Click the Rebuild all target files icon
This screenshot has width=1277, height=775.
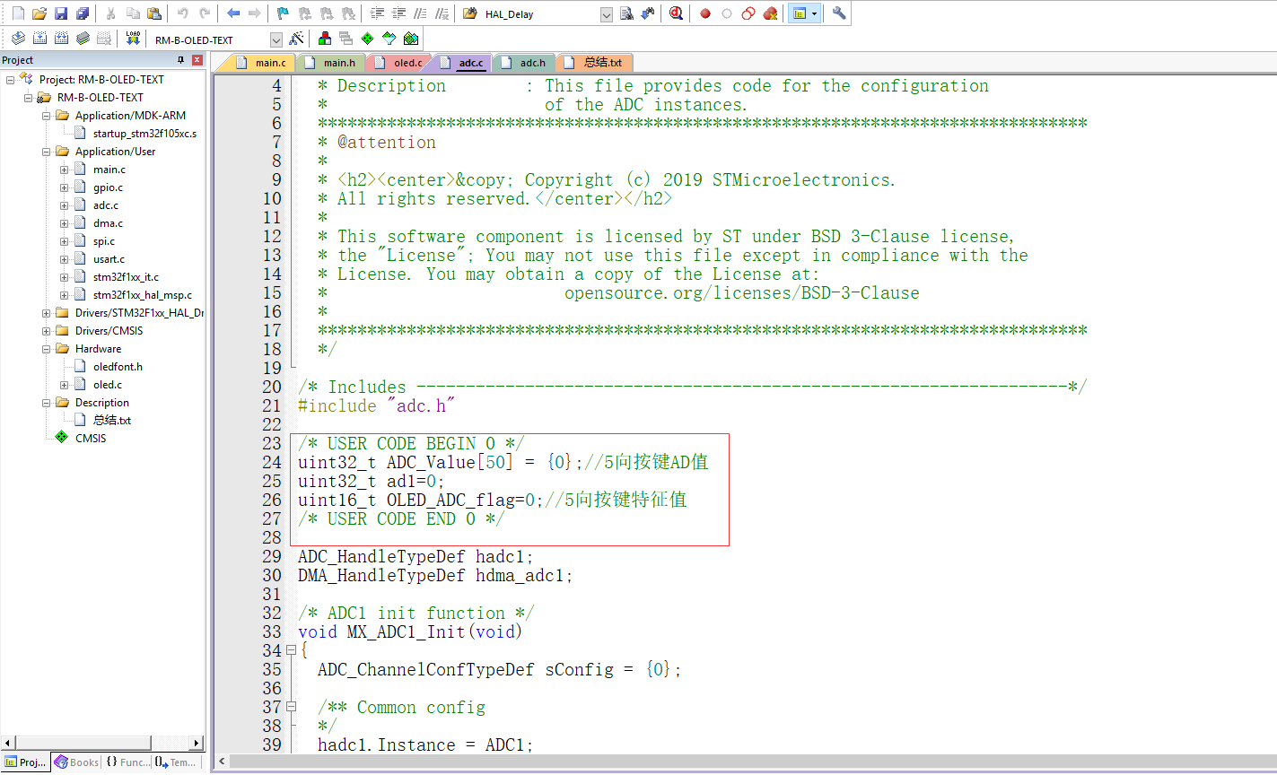pos(61,39)
